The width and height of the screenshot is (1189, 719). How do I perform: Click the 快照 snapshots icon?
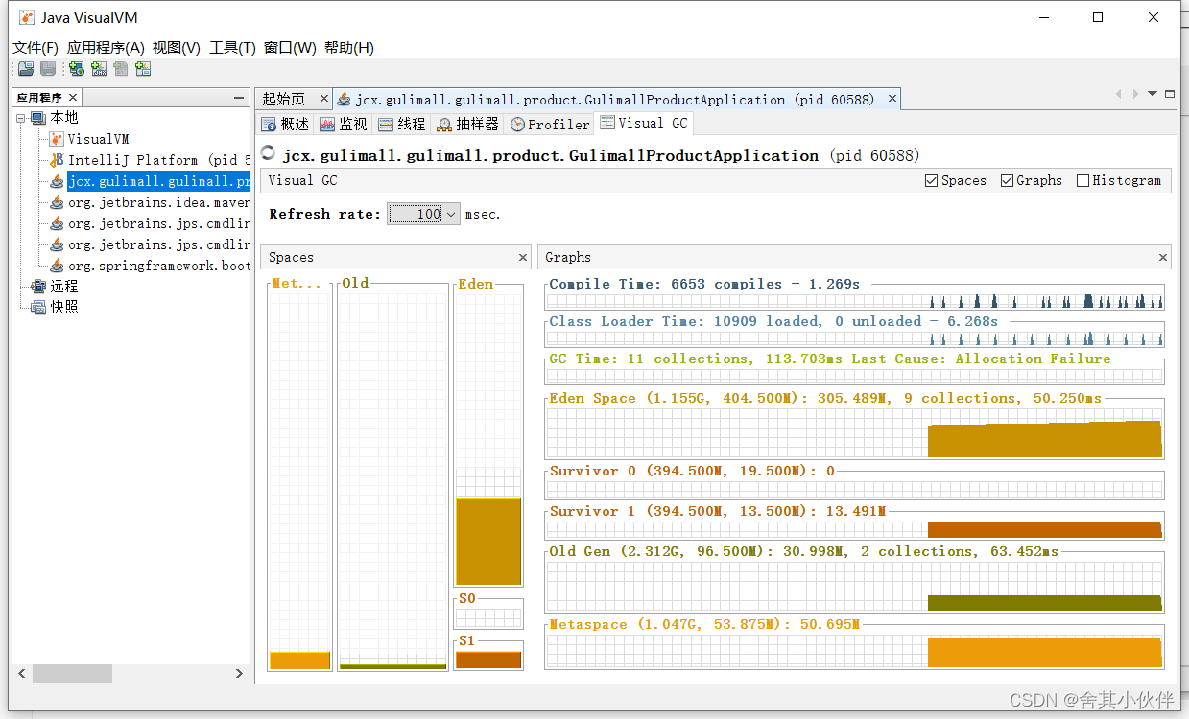38,308
